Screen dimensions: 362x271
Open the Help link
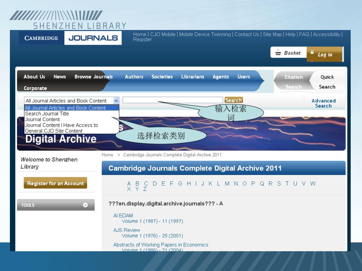(290, 34)
